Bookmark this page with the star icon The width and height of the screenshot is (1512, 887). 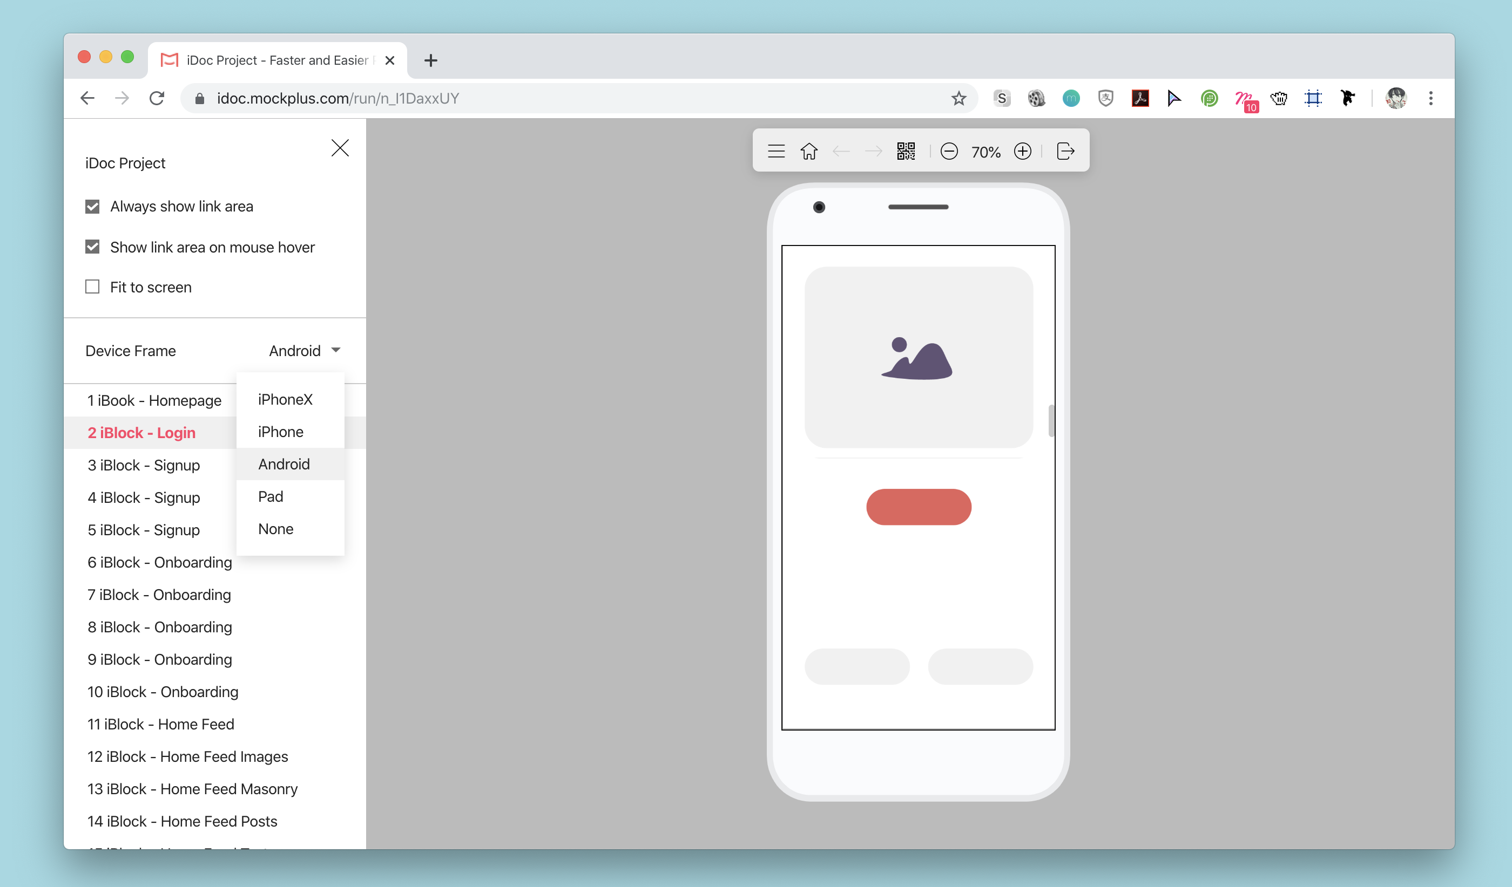pos(959,98)
